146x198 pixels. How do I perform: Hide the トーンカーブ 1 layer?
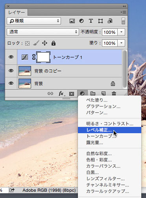(11, 57)
